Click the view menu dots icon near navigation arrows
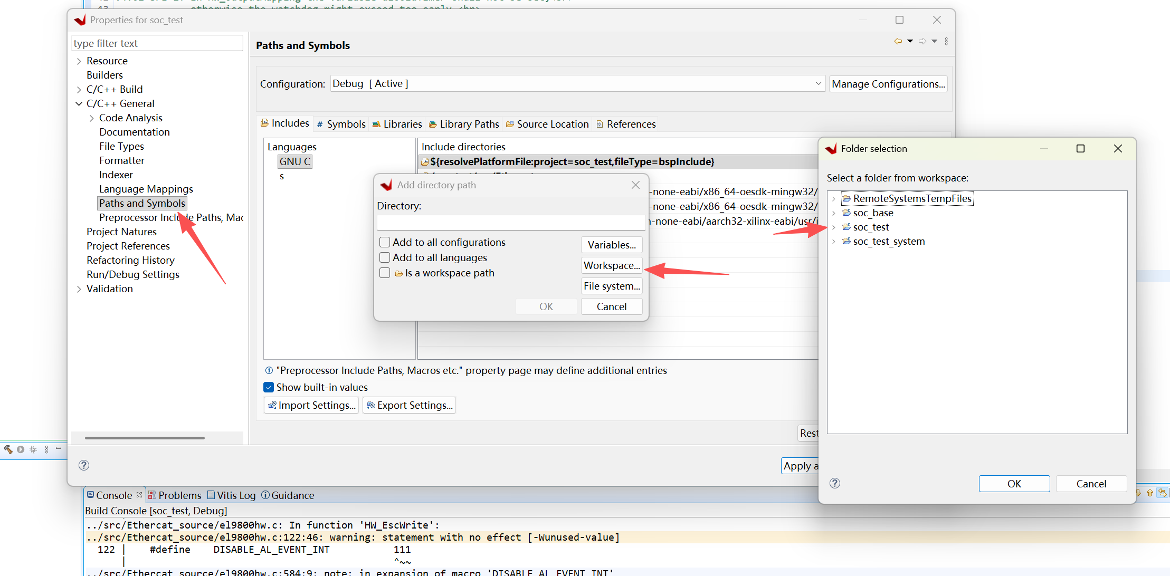 (x=946, y=41)
